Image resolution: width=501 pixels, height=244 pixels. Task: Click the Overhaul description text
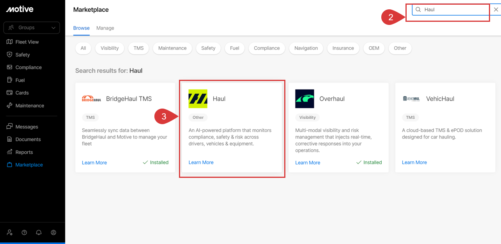333,140
